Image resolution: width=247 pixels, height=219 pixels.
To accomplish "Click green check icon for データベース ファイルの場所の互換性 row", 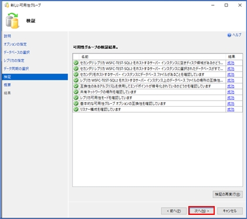I will click(76, 80).
